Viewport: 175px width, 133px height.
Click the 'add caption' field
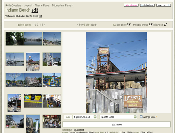117,124
